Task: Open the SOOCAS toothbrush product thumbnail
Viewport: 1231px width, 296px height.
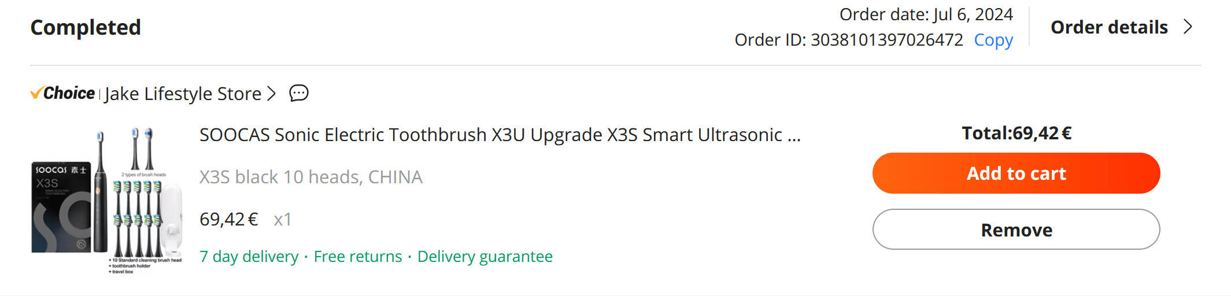Action: coord(107,200)
